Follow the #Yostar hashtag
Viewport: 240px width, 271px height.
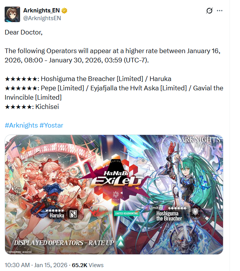coord(51,125)
